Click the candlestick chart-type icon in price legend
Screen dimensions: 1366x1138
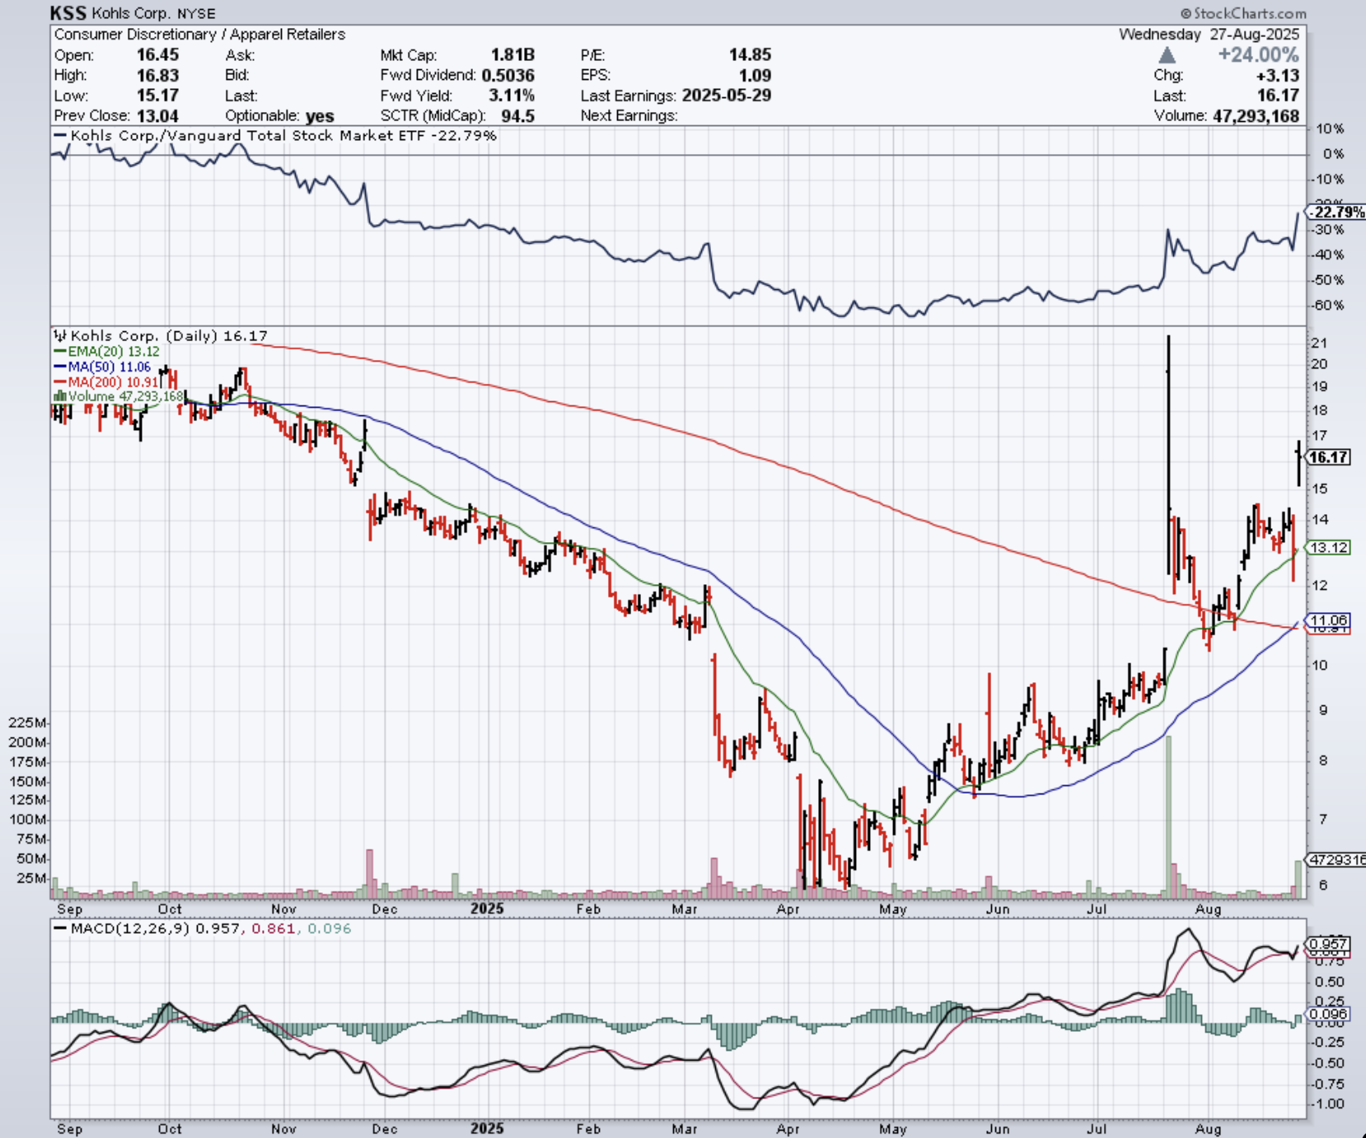(x=60, y=335)
